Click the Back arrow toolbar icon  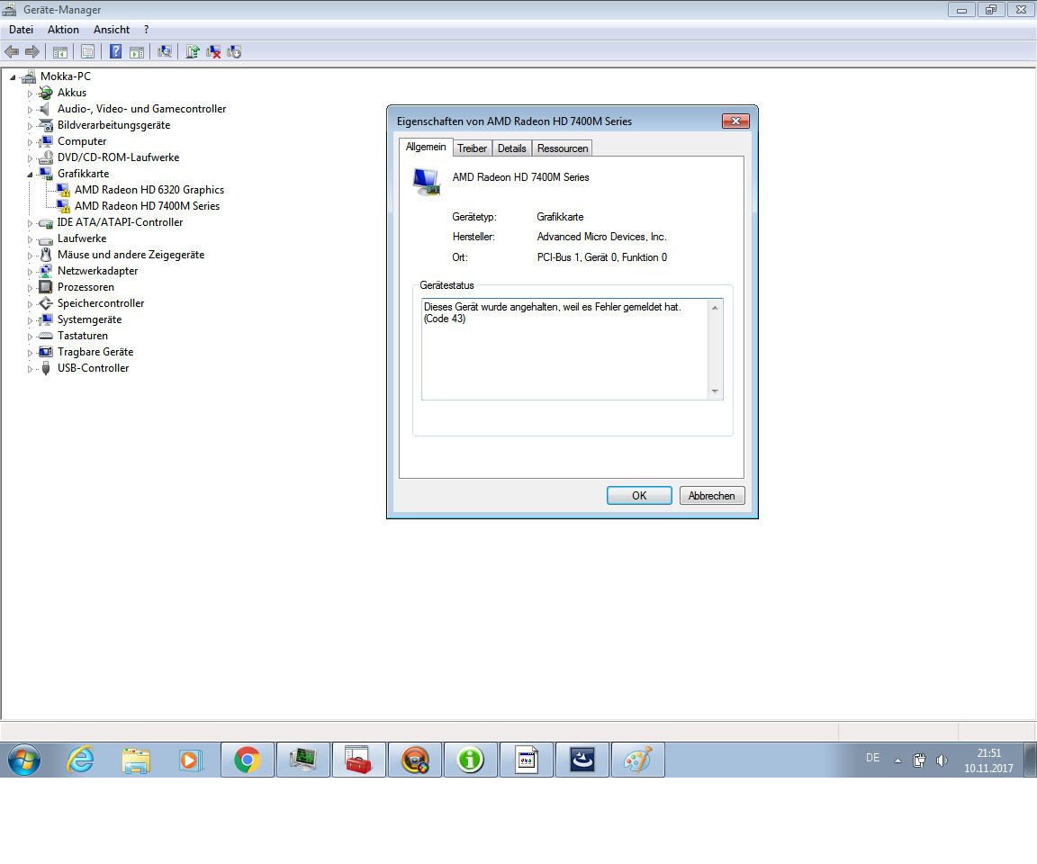tap(12, 51)
